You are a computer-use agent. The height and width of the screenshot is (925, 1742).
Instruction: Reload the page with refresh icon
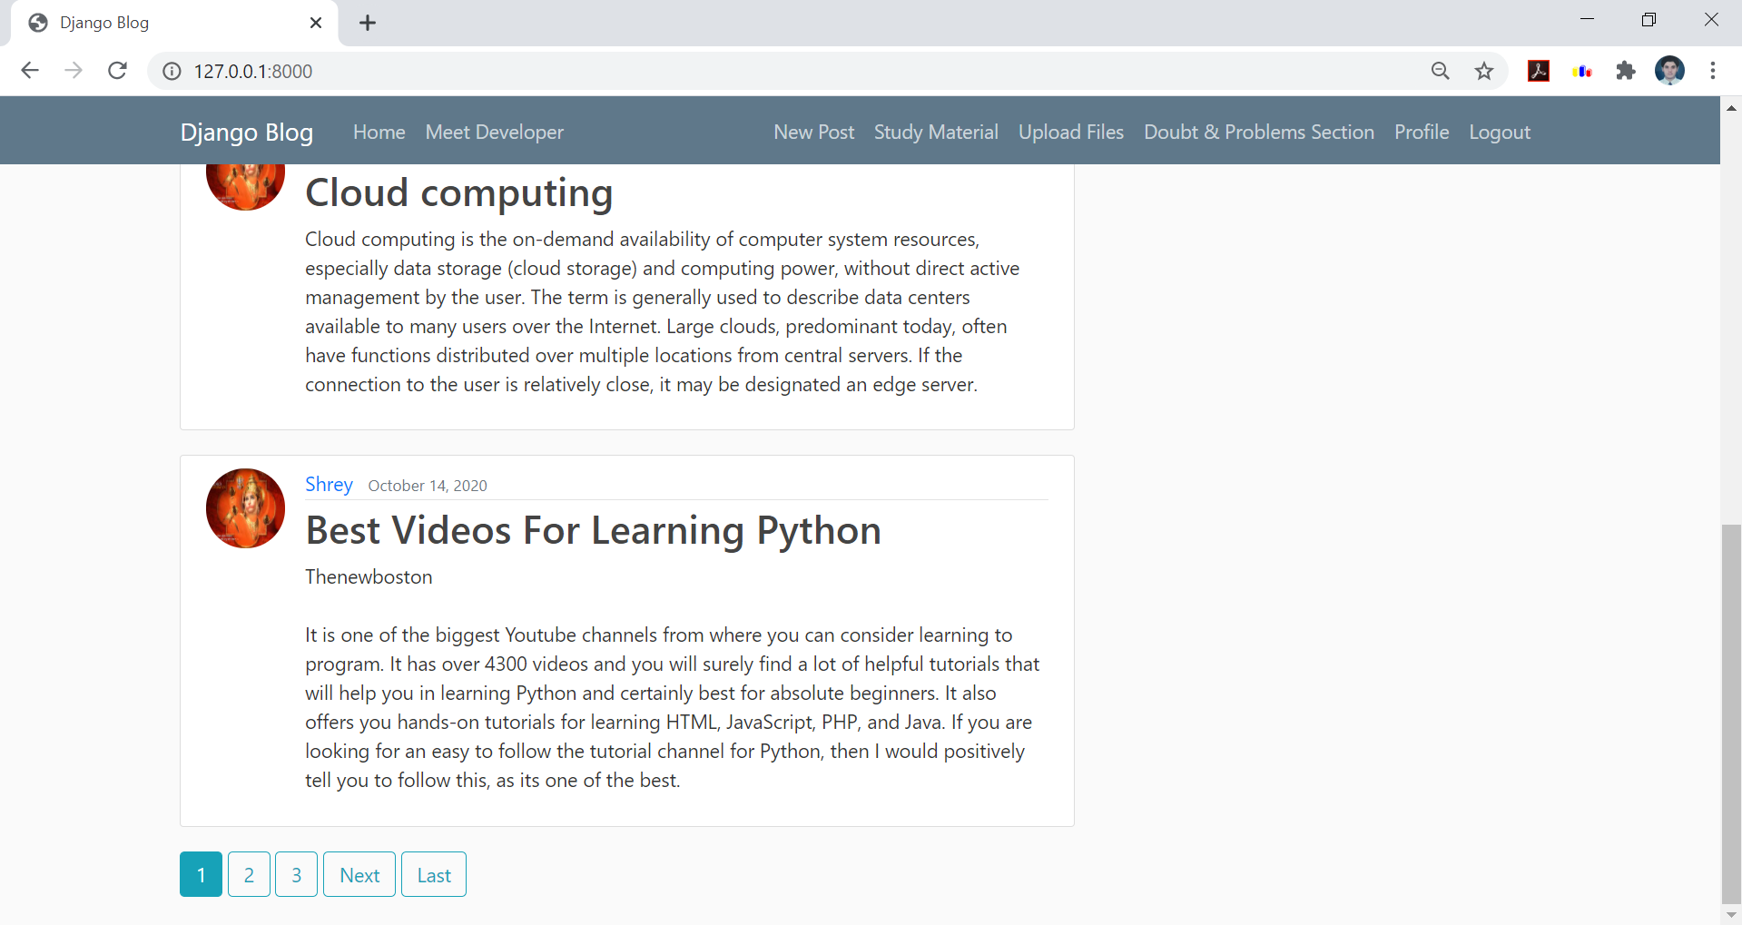tap(117, 71)
